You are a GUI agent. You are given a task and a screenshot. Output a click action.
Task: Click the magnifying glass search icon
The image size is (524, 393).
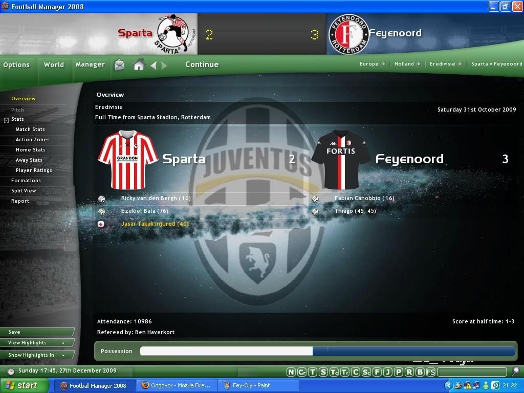click(516, 371)
